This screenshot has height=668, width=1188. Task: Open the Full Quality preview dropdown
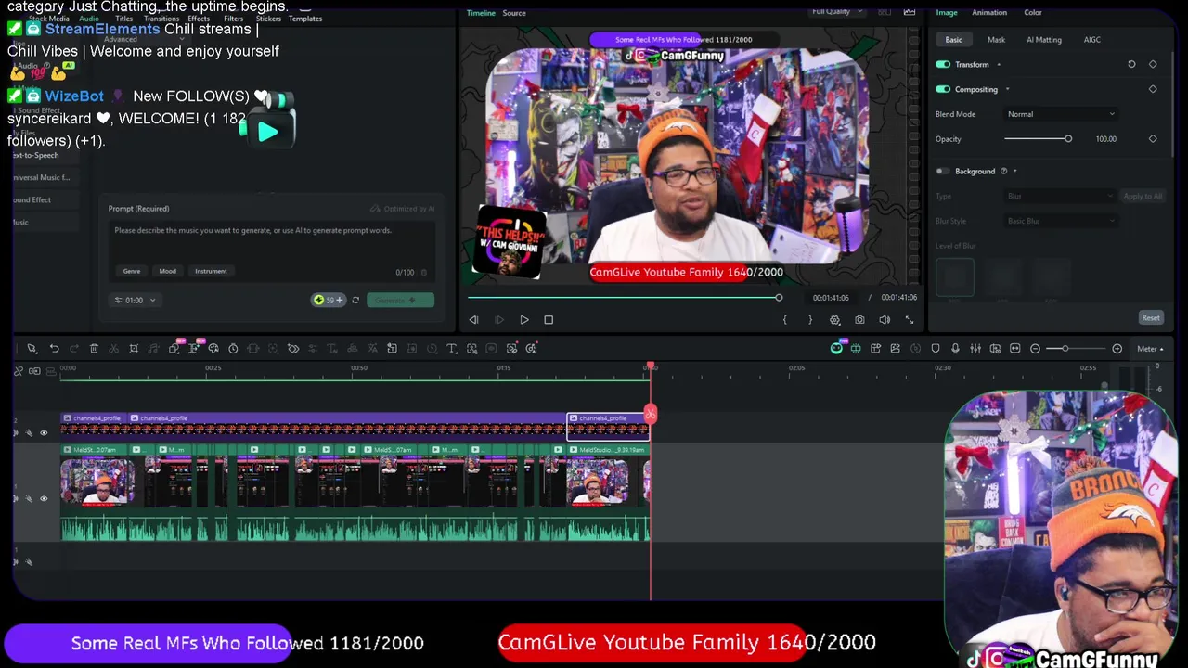pyautogui.click(x=837, y=11)
